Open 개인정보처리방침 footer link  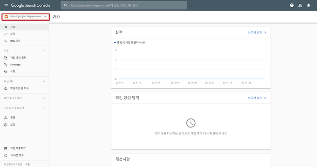[x=13, y=164]
